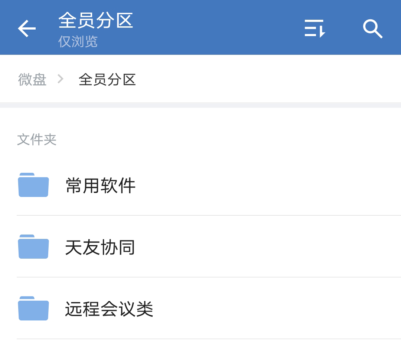
Task: Click the gray band below the breadcrumb
Action: 200,105
